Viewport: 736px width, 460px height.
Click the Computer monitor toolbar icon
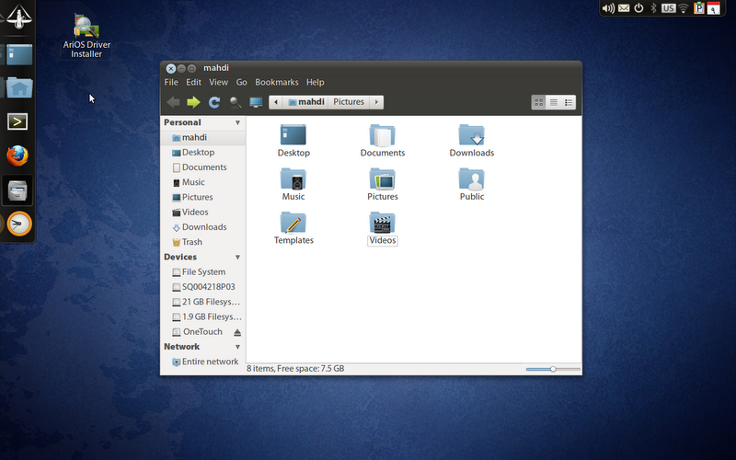[x=256, y=102]
